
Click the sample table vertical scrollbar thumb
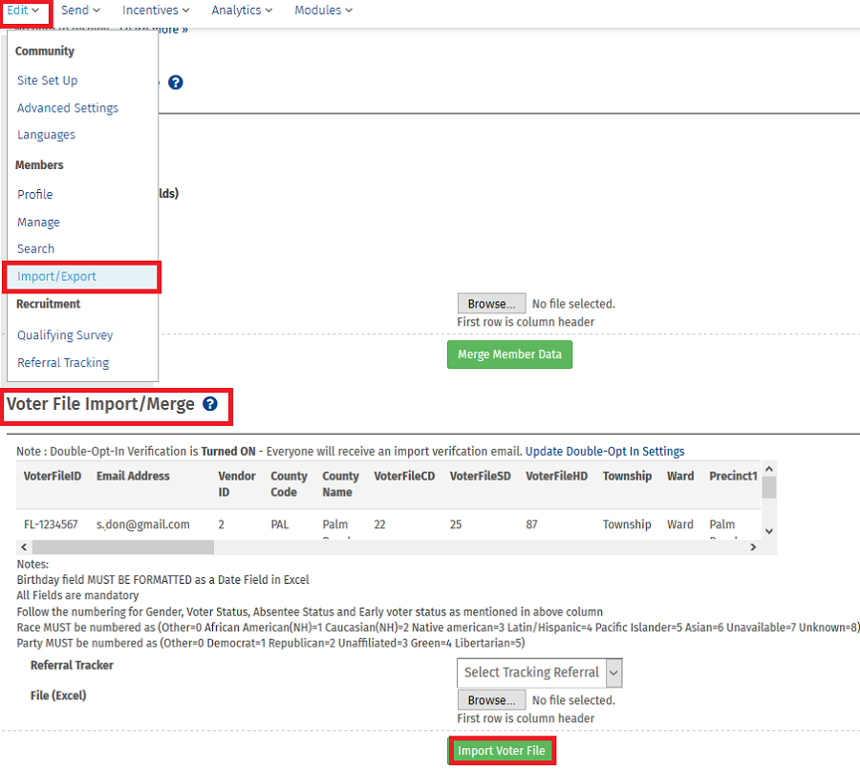pos(769,487)
